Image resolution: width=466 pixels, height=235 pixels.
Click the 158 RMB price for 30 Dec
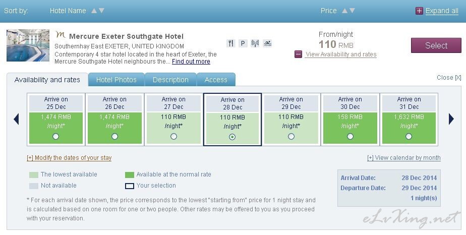point(350,117)
